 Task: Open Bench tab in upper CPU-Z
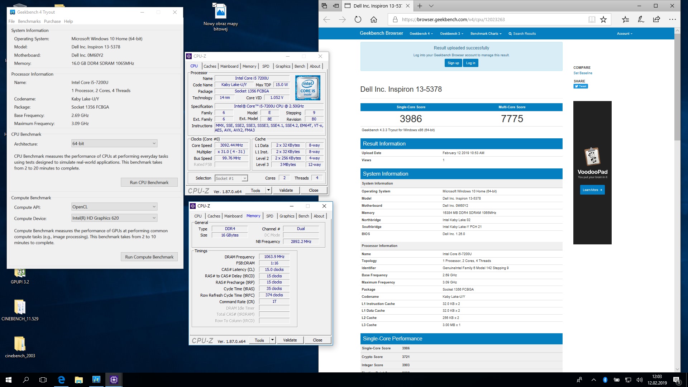point(300,66)
